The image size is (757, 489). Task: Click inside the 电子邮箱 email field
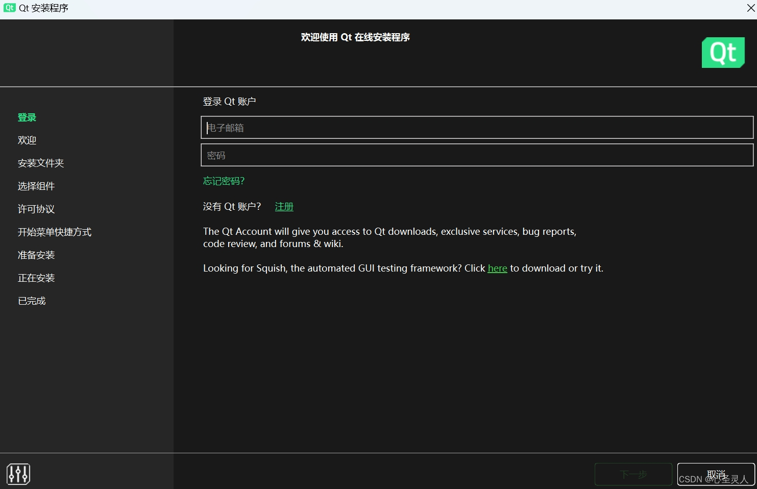[x=477, y=127]
